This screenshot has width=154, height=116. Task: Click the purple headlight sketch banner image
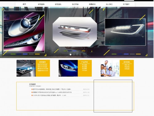coord(24,32)
